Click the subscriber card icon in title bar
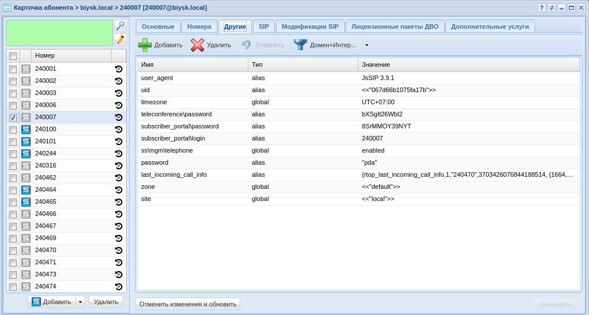The width and height of the screenshot is (589, 315). 7,8
